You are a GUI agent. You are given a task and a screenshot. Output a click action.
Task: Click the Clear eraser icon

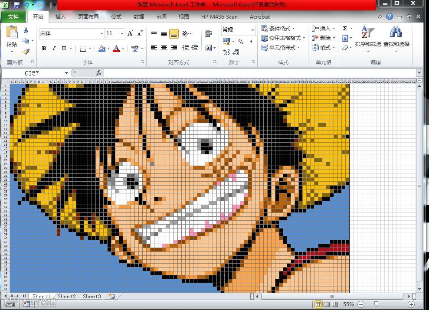pyautogui.click(x=345, y=48)
